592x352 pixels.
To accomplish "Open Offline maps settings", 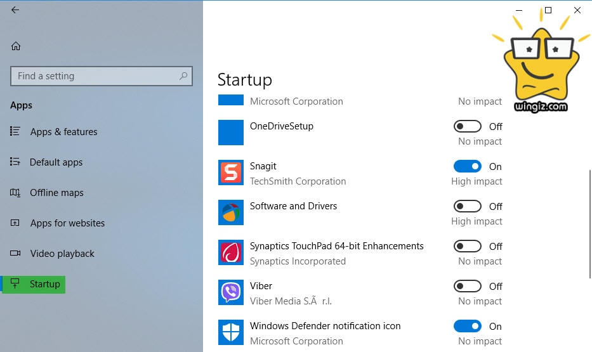I will pos(56,193).
